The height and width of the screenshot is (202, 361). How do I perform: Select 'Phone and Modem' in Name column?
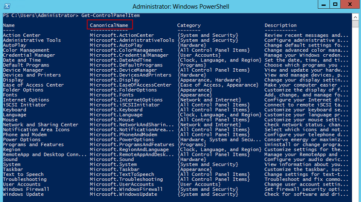[25, 135]
